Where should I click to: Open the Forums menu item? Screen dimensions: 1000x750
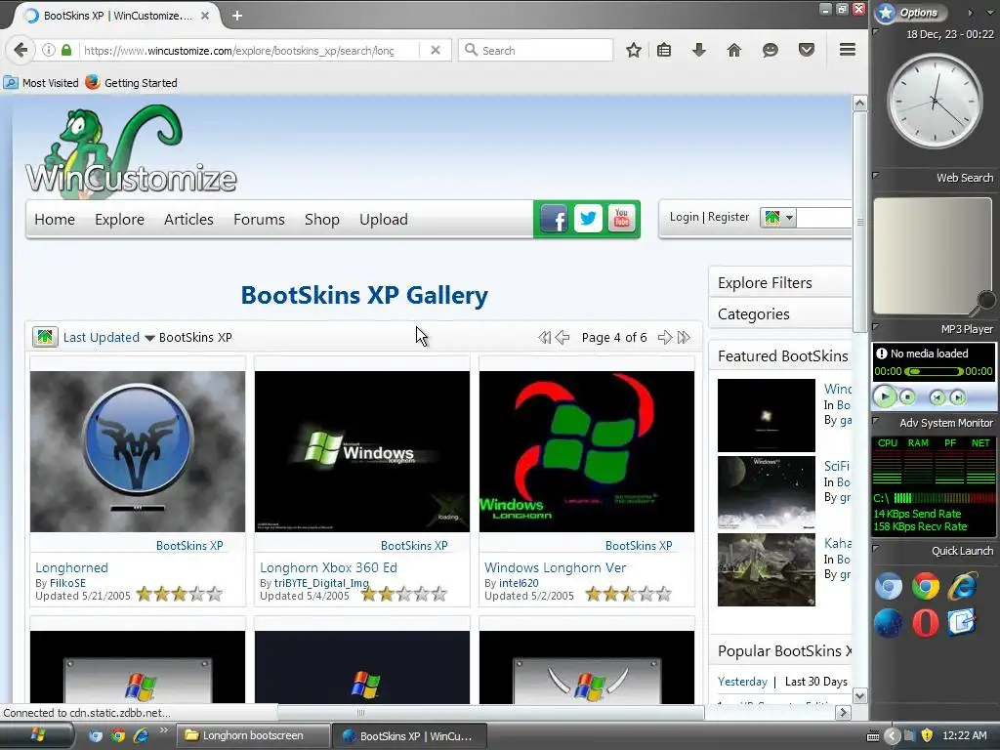pyautogui.click(x=259, y=220)
